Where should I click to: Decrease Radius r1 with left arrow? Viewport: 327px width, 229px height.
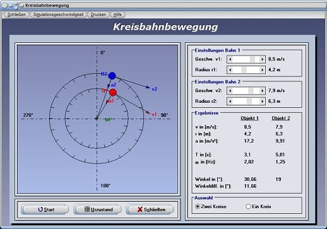(x=230, y=70)
